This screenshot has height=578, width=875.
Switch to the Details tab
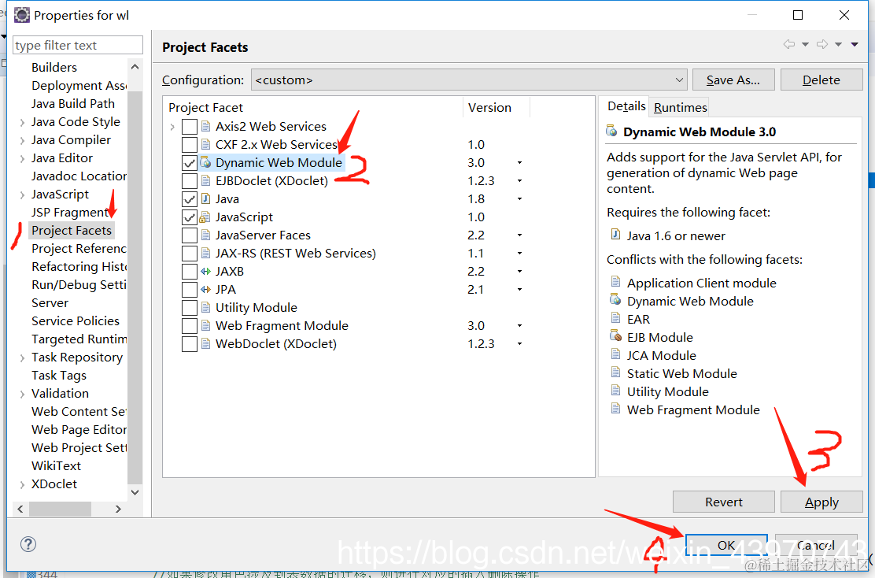click(626, 106)
